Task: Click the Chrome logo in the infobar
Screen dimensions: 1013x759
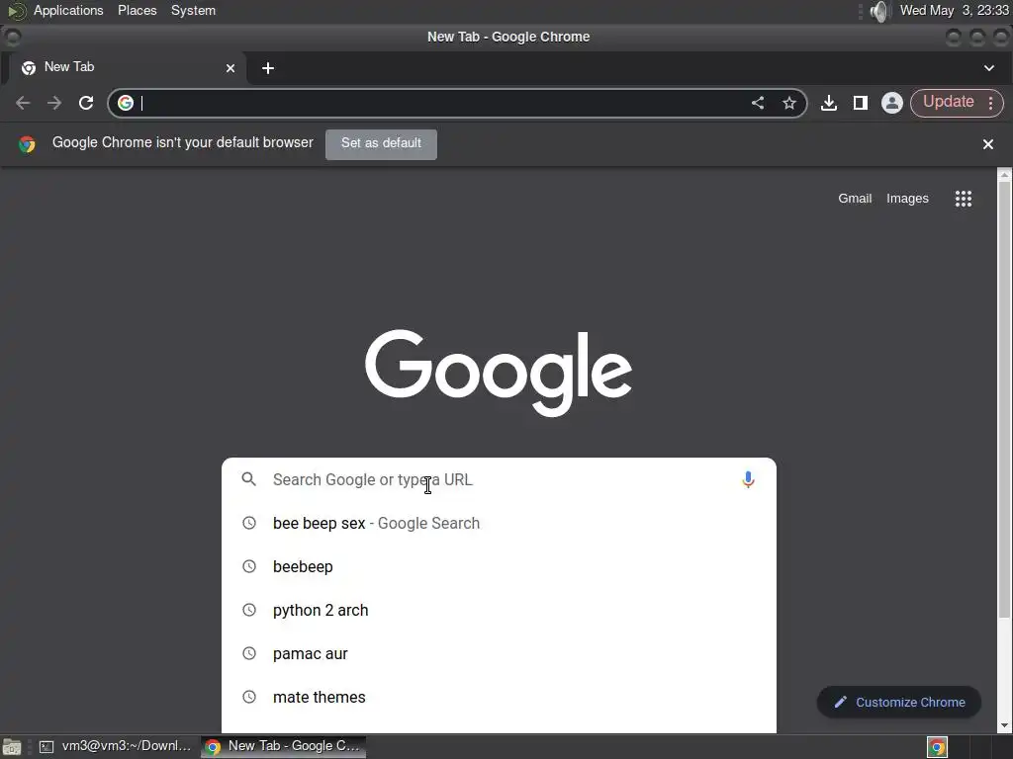Action: tap(27, 144)
